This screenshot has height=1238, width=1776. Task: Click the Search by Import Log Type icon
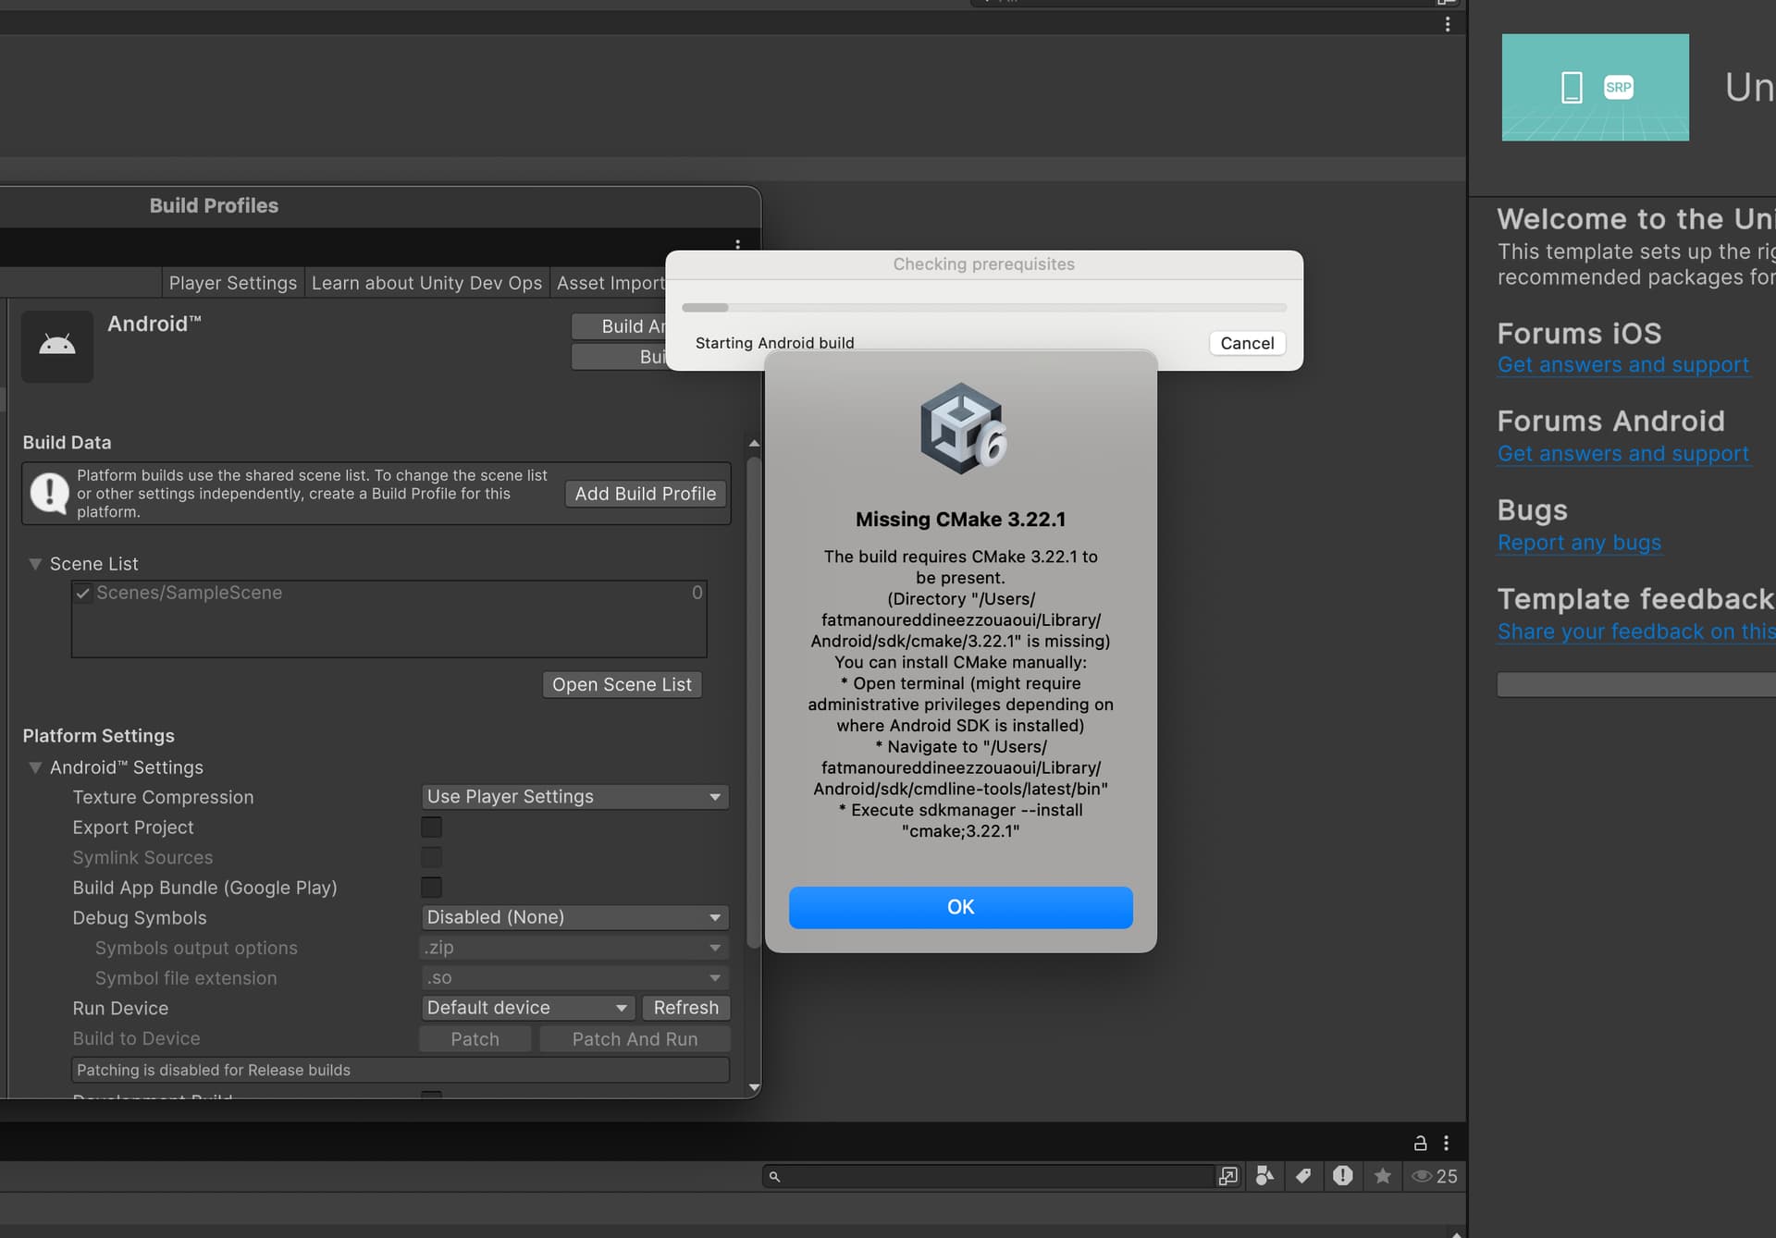1342,1176
